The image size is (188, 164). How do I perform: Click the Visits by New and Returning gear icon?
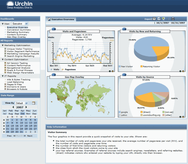click(124, 29)
